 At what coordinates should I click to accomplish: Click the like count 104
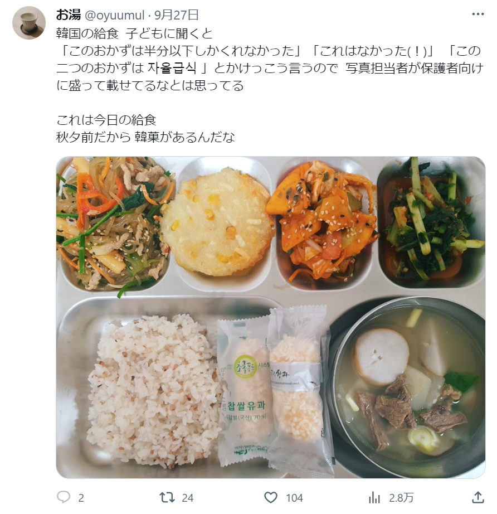[x=294, y=498]
